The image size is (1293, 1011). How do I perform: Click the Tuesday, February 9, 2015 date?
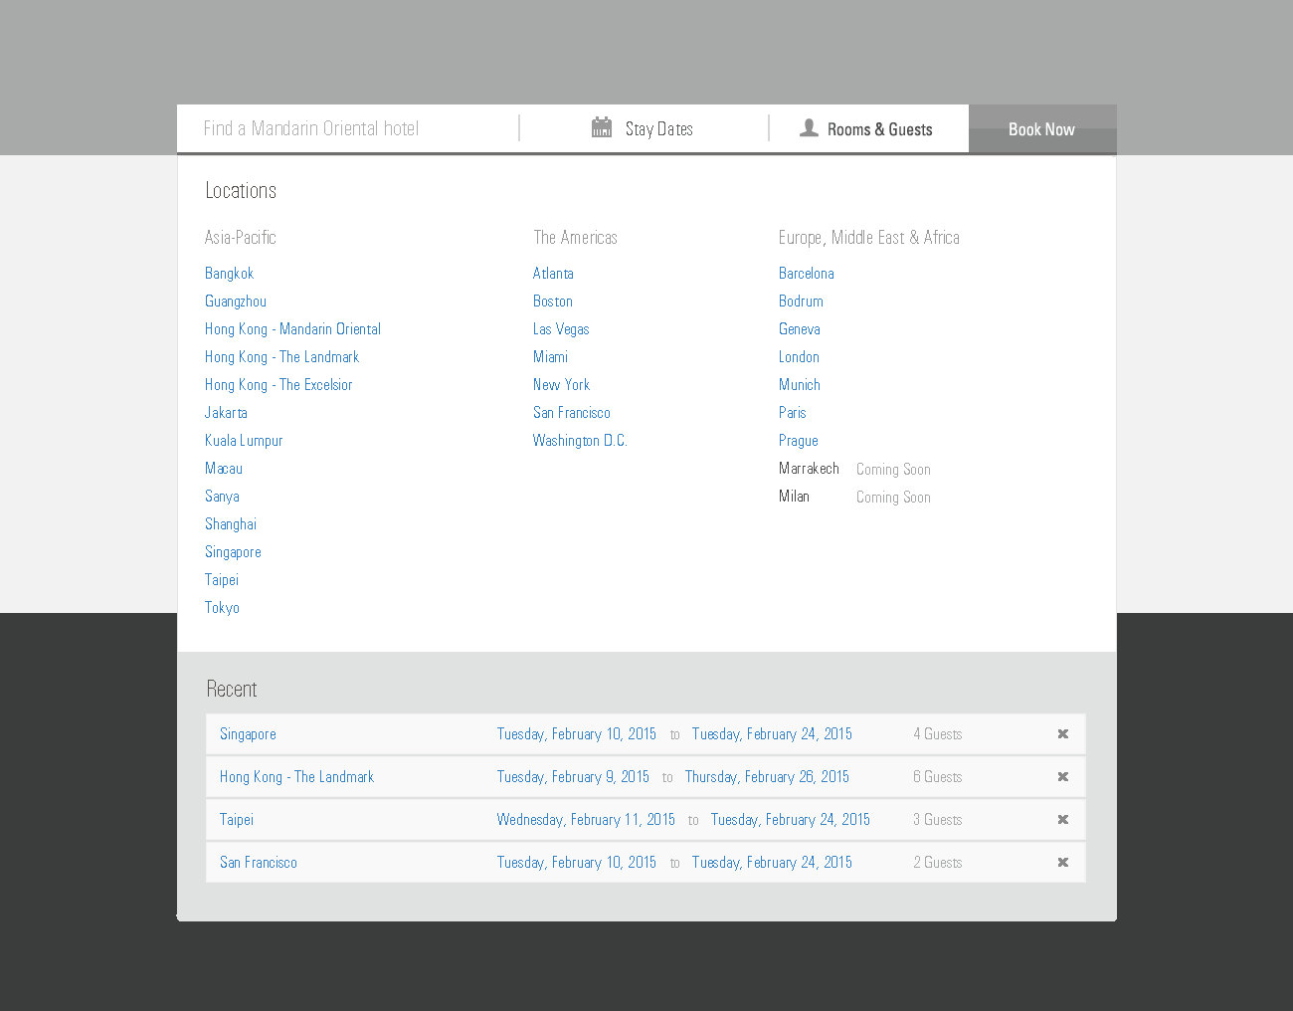[x=573, y=777]
